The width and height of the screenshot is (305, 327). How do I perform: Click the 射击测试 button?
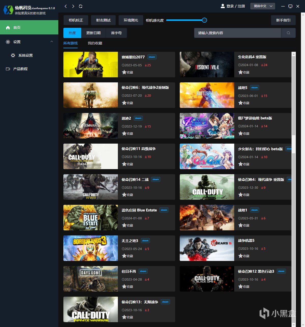[x=103, y=20]
